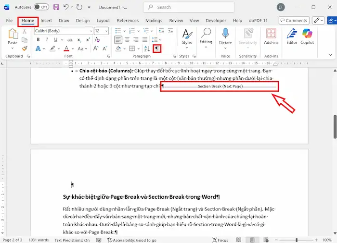Apply strikethrough to text
Image resolution: width=337 pixels, height=243 pixels.
(71, 40)
